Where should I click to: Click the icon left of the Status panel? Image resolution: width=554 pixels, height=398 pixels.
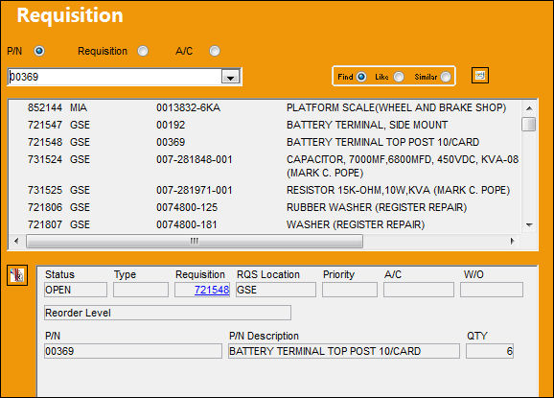17,275
